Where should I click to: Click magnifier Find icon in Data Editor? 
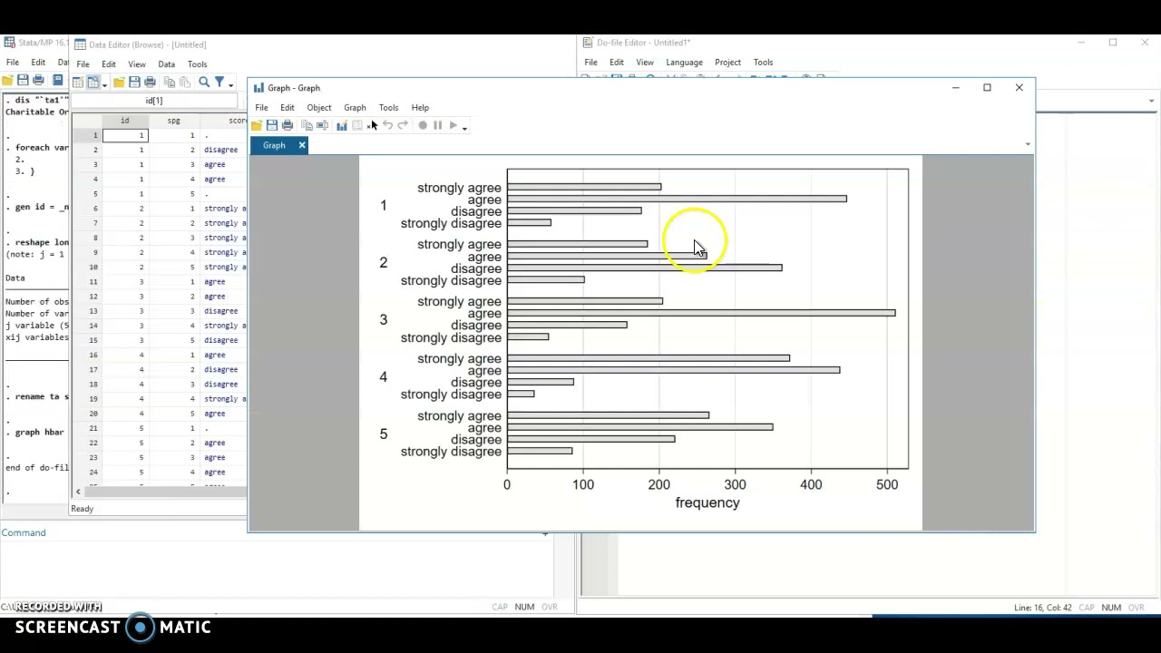(x=204, y=82)
